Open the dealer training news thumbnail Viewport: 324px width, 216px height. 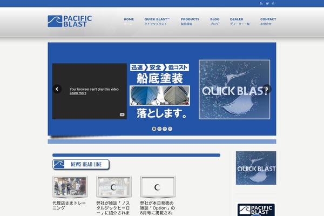[x=70, y=186]
